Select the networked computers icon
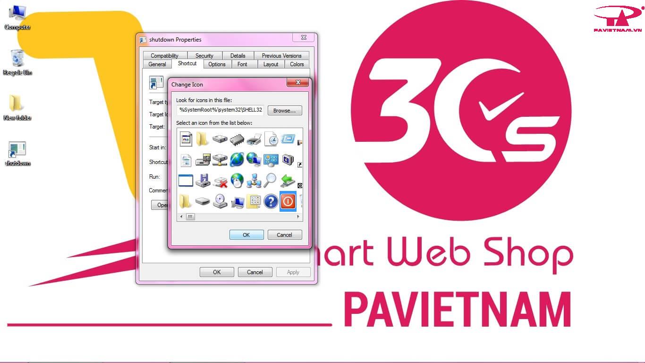This screenshot has height=363, width=645. coord(254,180)
